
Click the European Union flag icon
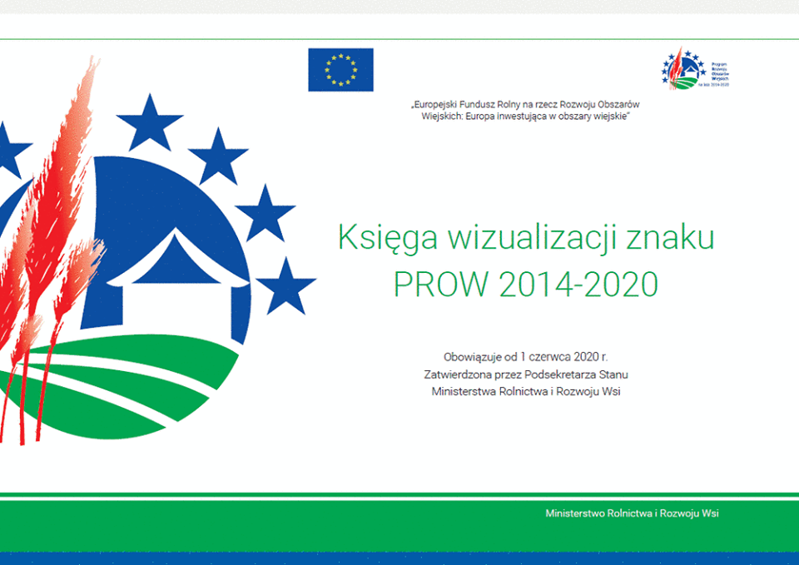click(340, 70)
